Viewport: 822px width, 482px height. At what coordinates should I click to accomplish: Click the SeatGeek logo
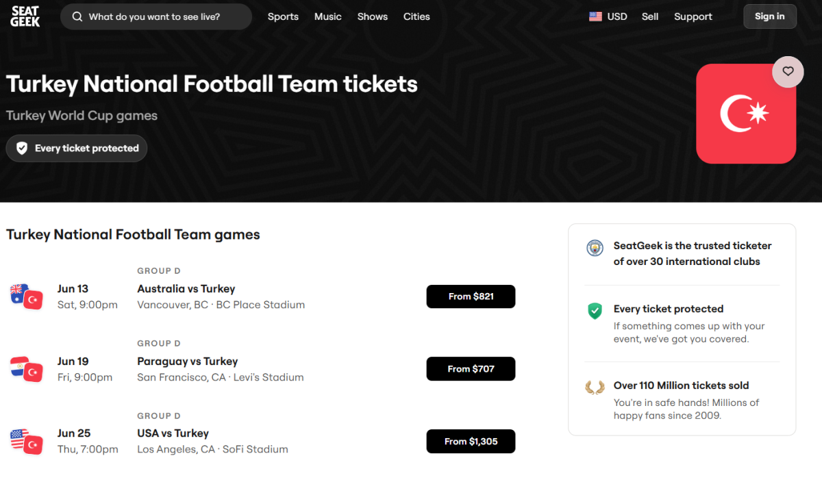coord(25,16)
